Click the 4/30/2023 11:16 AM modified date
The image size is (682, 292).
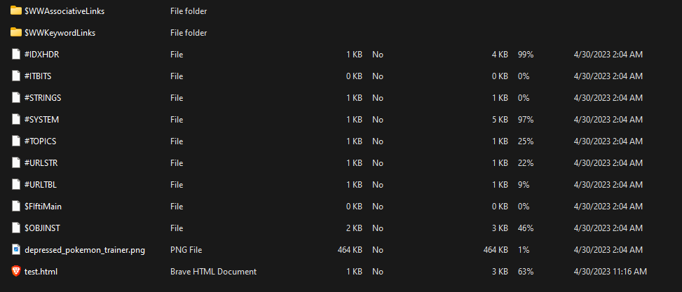click(610, 271)
